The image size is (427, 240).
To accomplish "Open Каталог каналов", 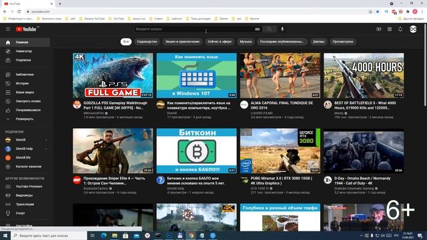I will tap(25, 167).
